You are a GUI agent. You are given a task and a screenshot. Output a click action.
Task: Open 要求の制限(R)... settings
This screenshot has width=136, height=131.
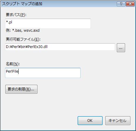[x=21, y=89]
